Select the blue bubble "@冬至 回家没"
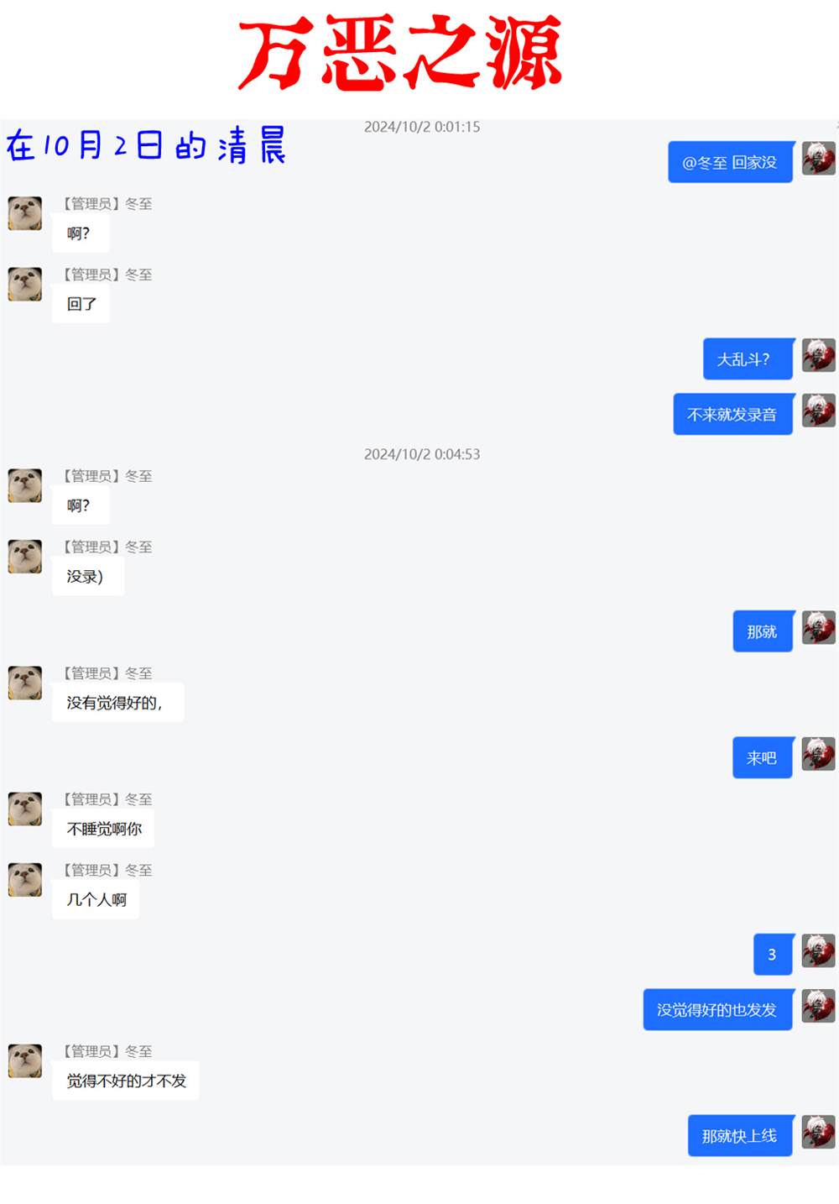Viewport: 839px width, 1204px height. tap(731, 162)
